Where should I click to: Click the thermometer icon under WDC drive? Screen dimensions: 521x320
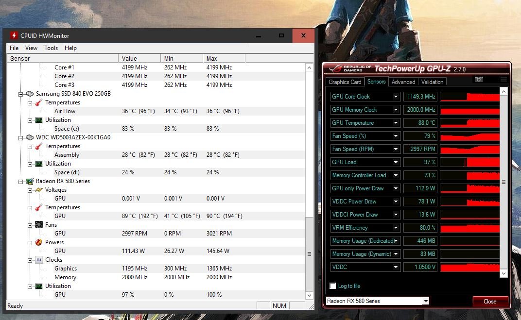point(39,146)
